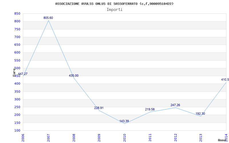Select the 805.60 data label
The width and height of the screenshot is (229, 143).
pos(48,18)
